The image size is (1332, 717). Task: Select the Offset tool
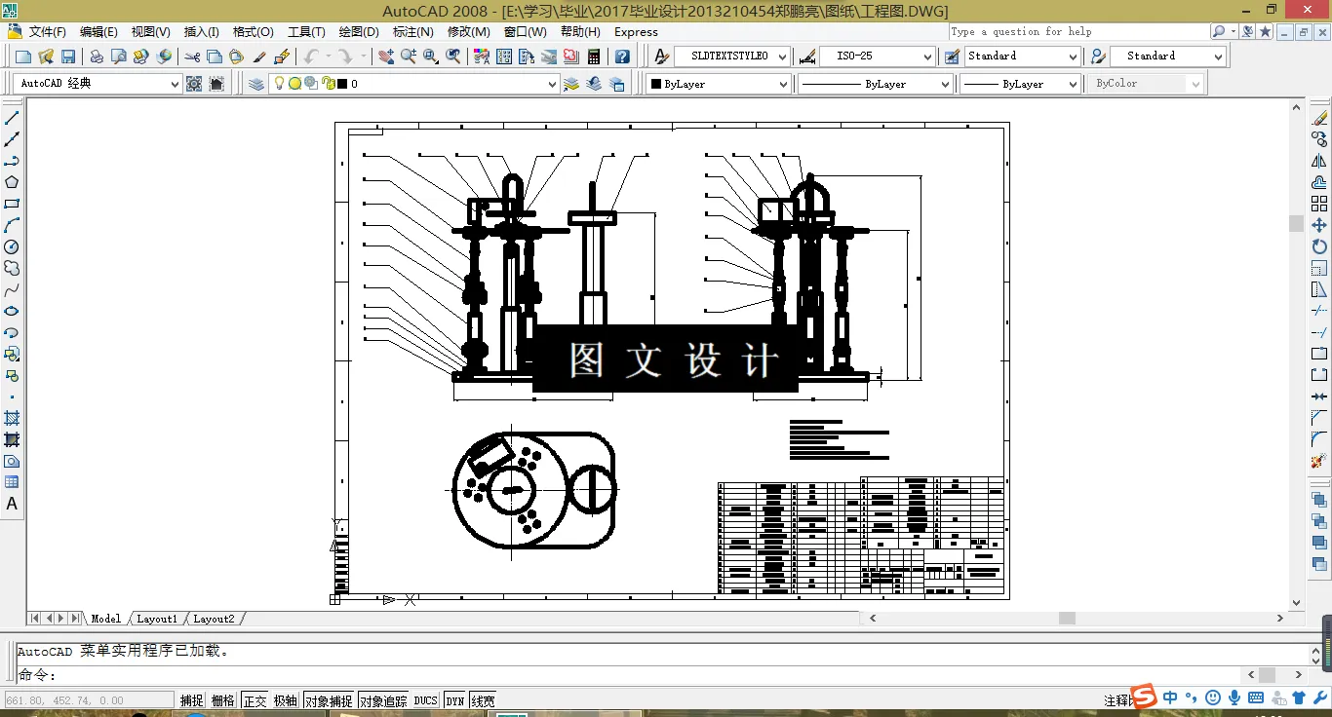click(1319, 182)
